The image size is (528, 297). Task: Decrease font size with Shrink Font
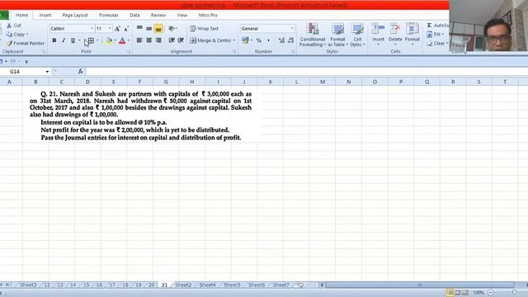tap(126, 29)
